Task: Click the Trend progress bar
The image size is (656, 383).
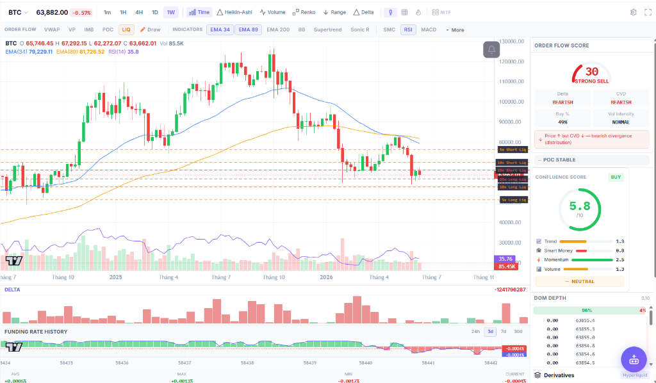Action: click(586, 241)
